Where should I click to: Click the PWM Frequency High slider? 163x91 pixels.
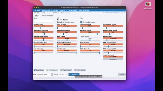click(113, 53)
